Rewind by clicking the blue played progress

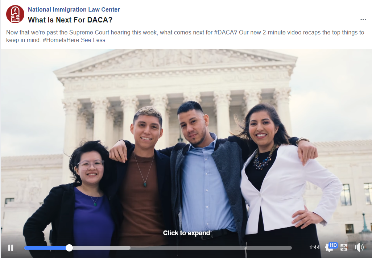(x=45, y=248)
